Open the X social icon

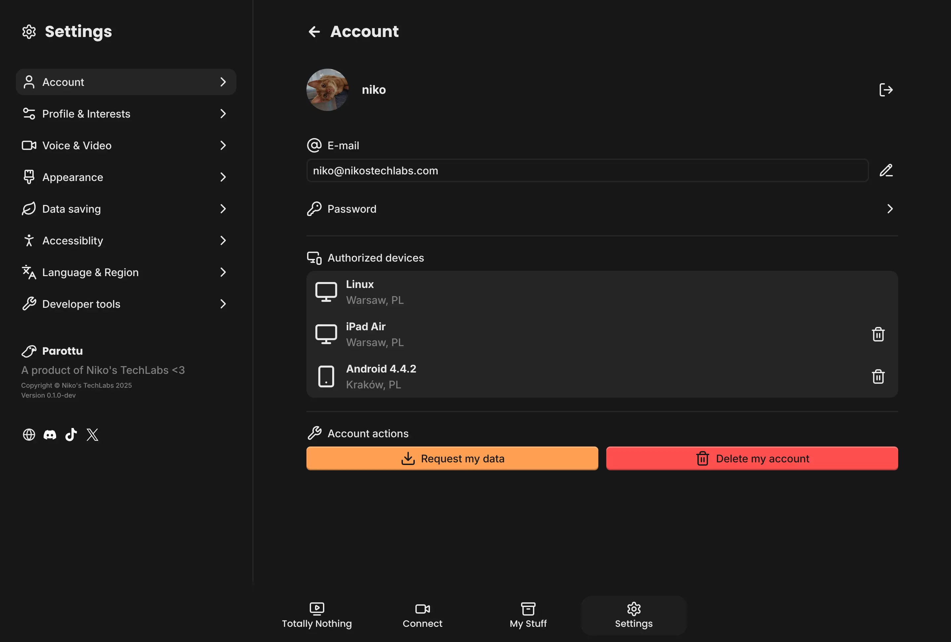pyautogui.click(x=92, y=435)
